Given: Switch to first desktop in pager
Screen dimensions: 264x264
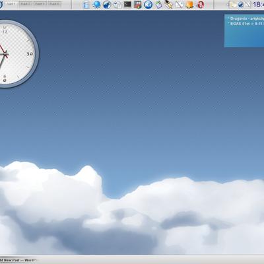Looking at the screenshot, I should [12, 4].
